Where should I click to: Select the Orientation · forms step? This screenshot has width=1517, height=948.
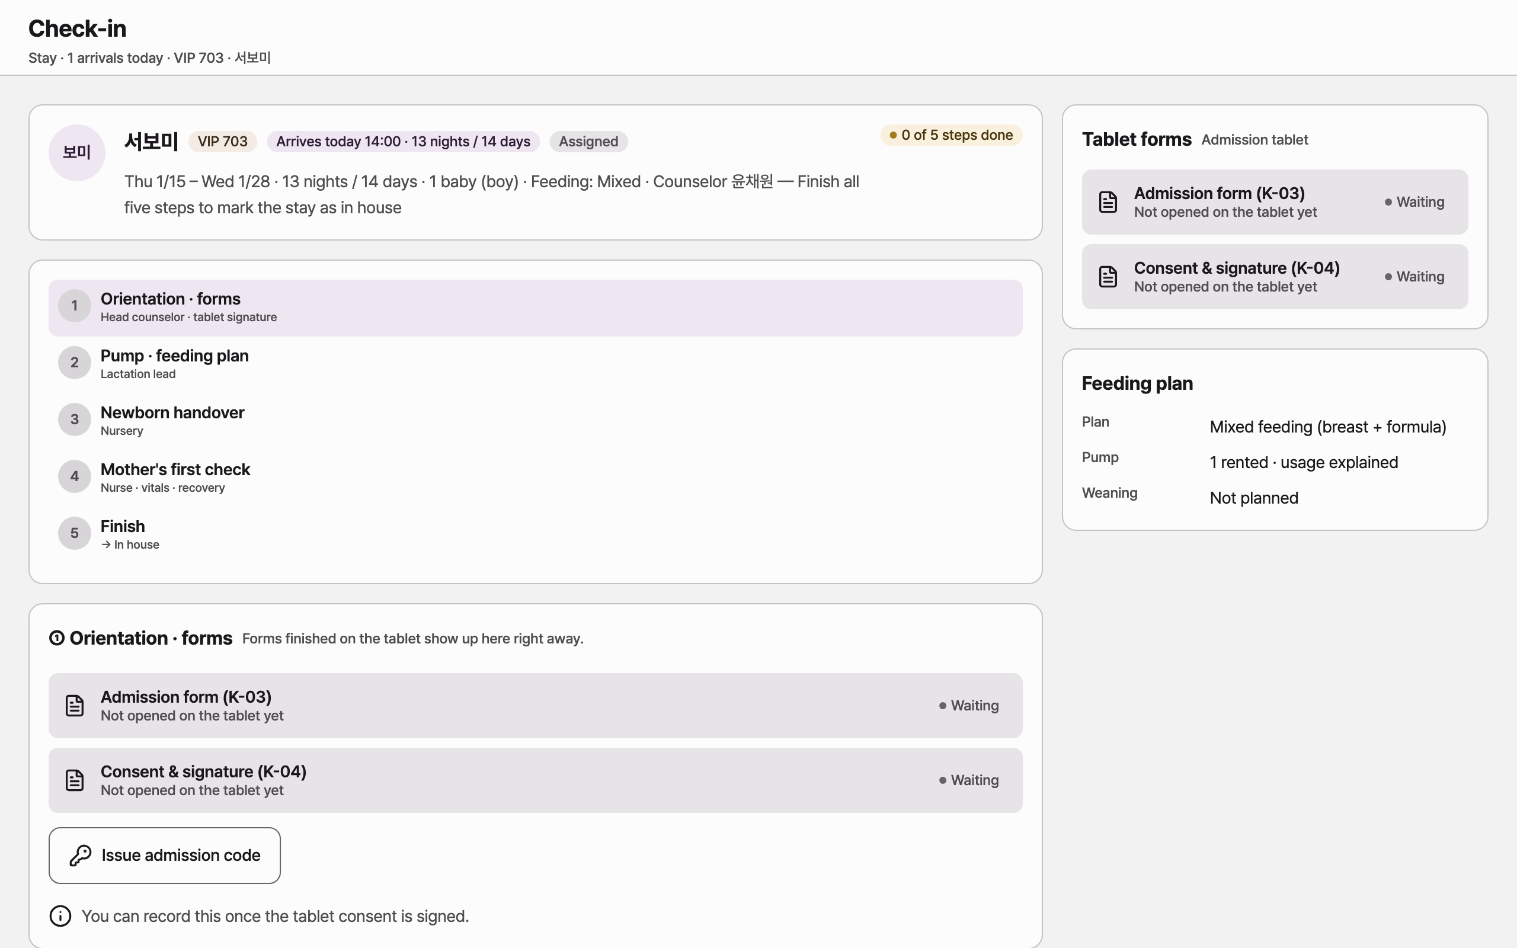(x=535, y=308)
